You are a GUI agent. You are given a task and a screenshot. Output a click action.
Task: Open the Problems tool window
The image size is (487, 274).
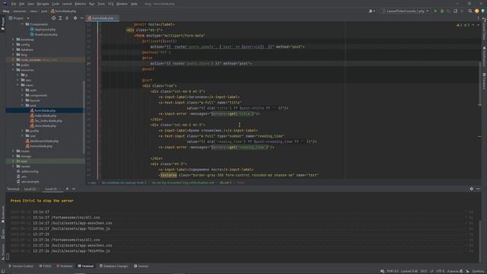(64, 266)
